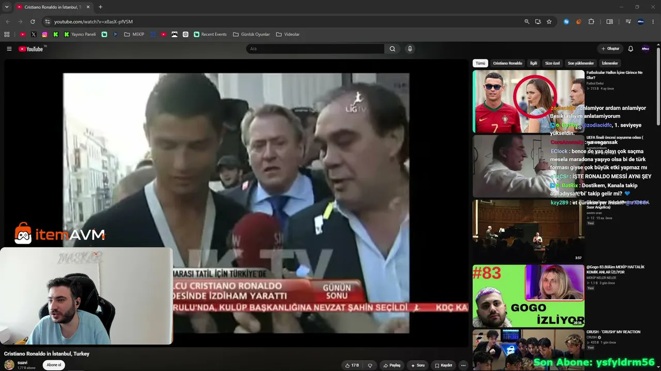Viewport: 661px width, 371px height.
Task: Click the YouTube search field
Action: tap(315, 49)
